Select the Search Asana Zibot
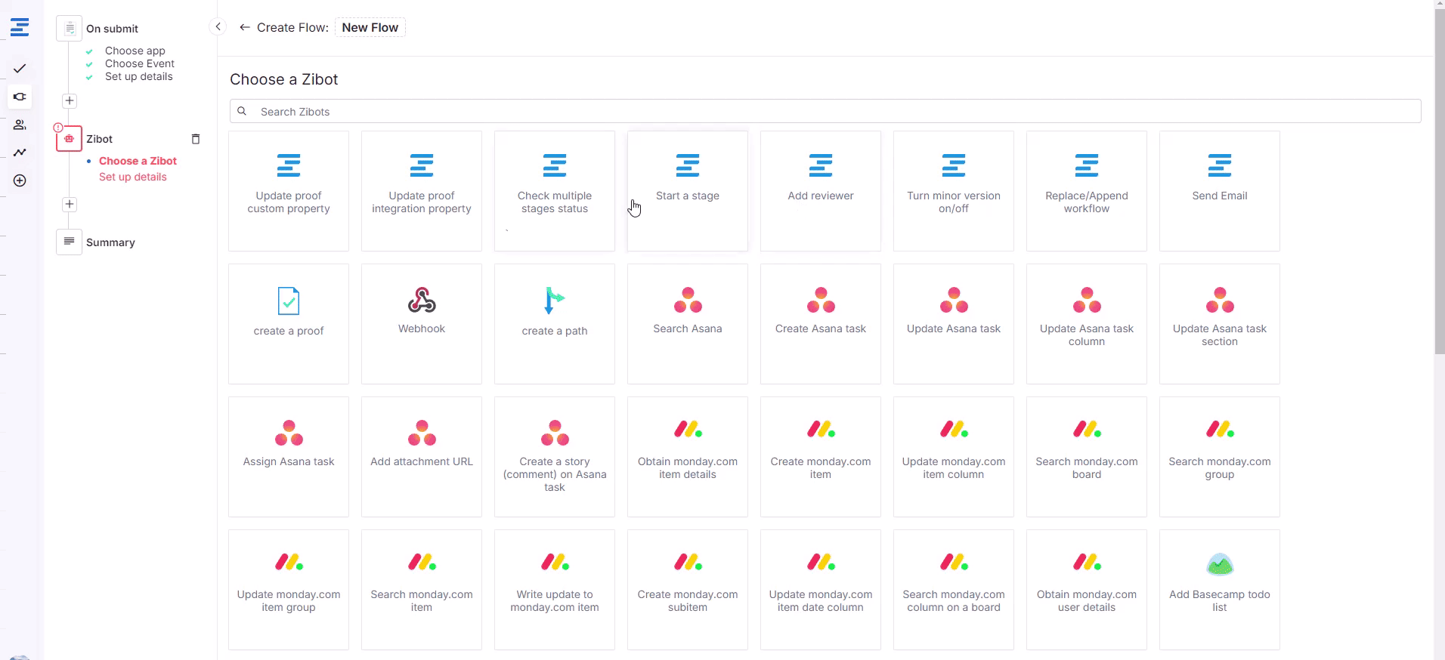1445x660 pixels. pos(688,324)
